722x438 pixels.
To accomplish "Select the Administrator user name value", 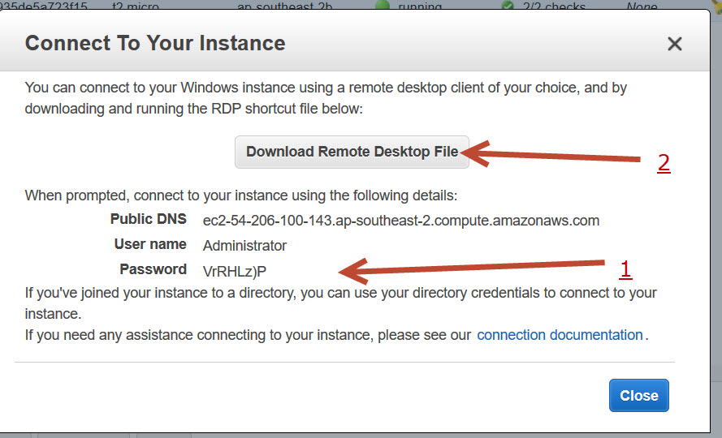I will tap(244, 245).
